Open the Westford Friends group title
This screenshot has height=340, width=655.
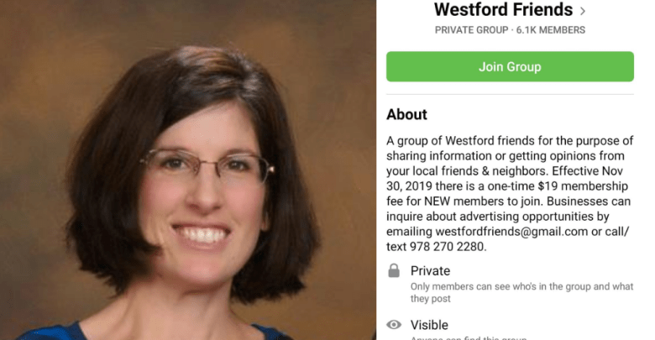(x=503, y=9)
